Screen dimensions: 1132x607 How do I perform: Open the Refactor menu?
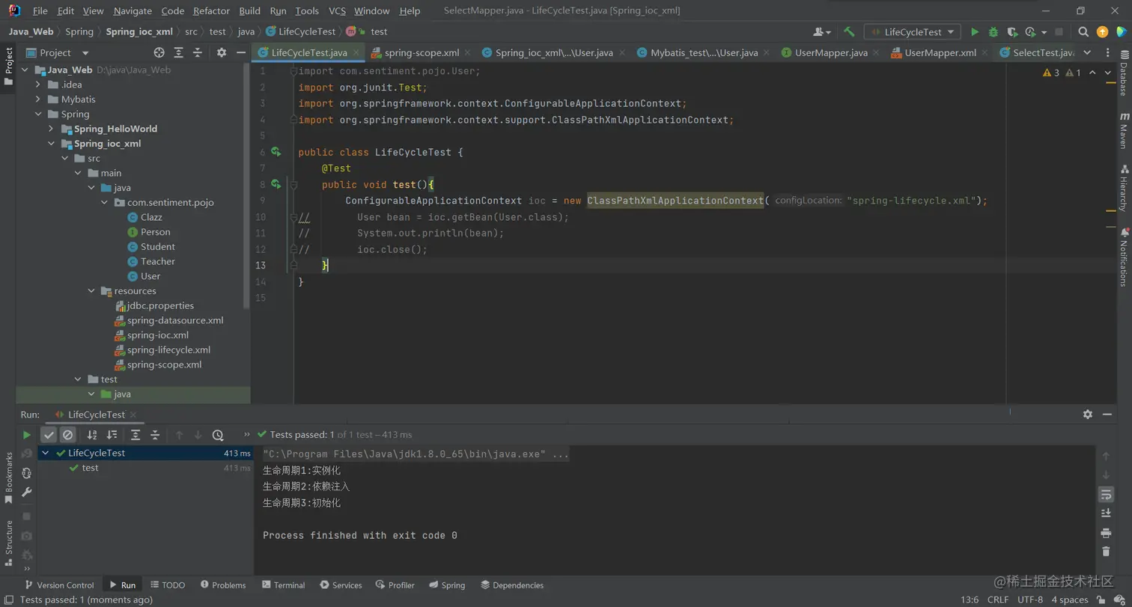click(x=211, y=11)
